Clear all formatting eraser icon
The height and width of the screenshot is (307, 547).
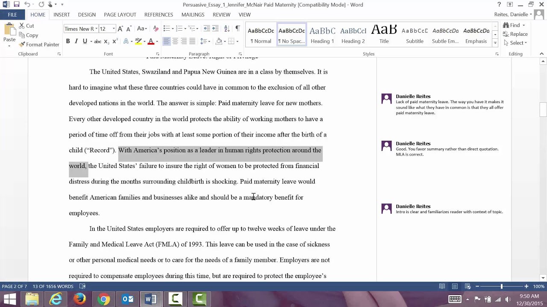click(156, 29)
